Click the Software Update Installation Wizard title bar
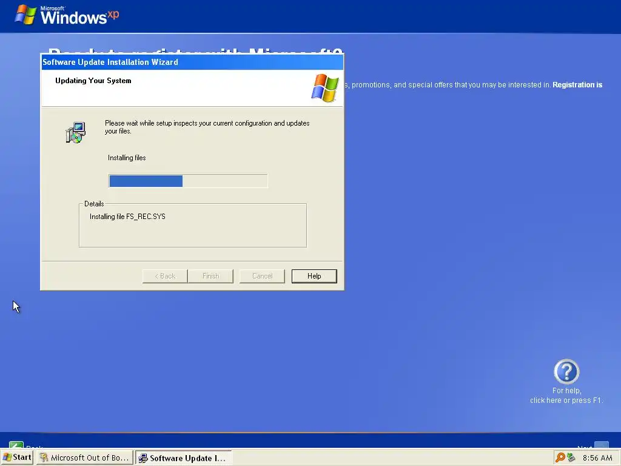 tap(192, 62)
